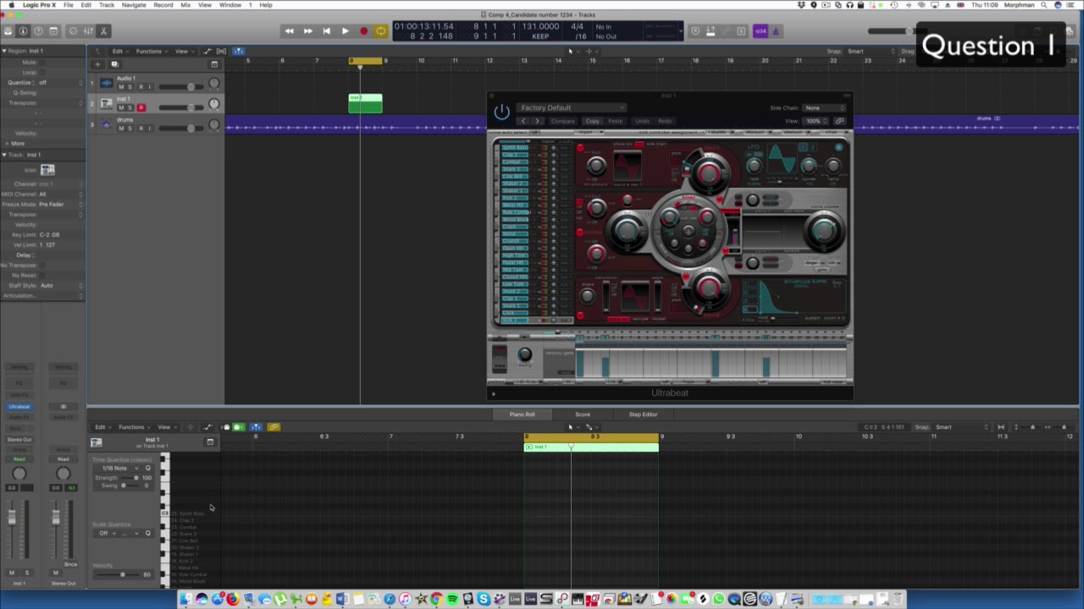This screenshot has height=609, width=1084.
Task: Solo the Audio 1 track
Action: click(130, 87)
